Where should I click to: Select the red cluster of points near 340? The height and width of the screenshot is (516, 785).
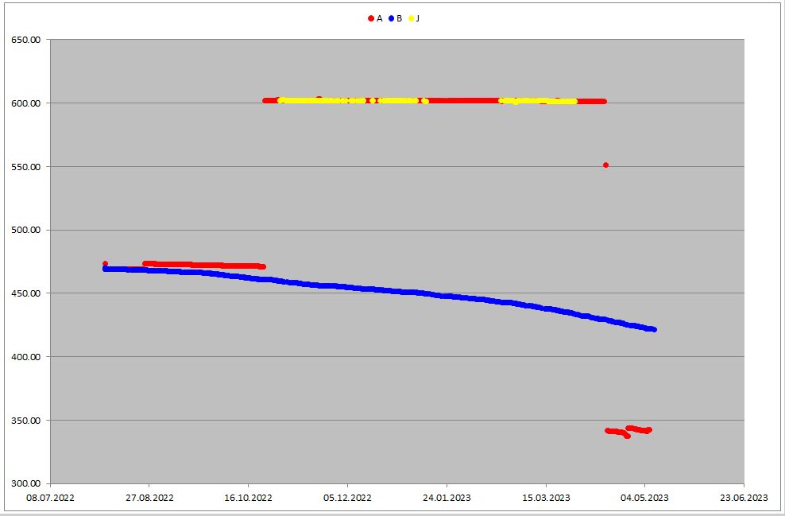coord(628,432)
